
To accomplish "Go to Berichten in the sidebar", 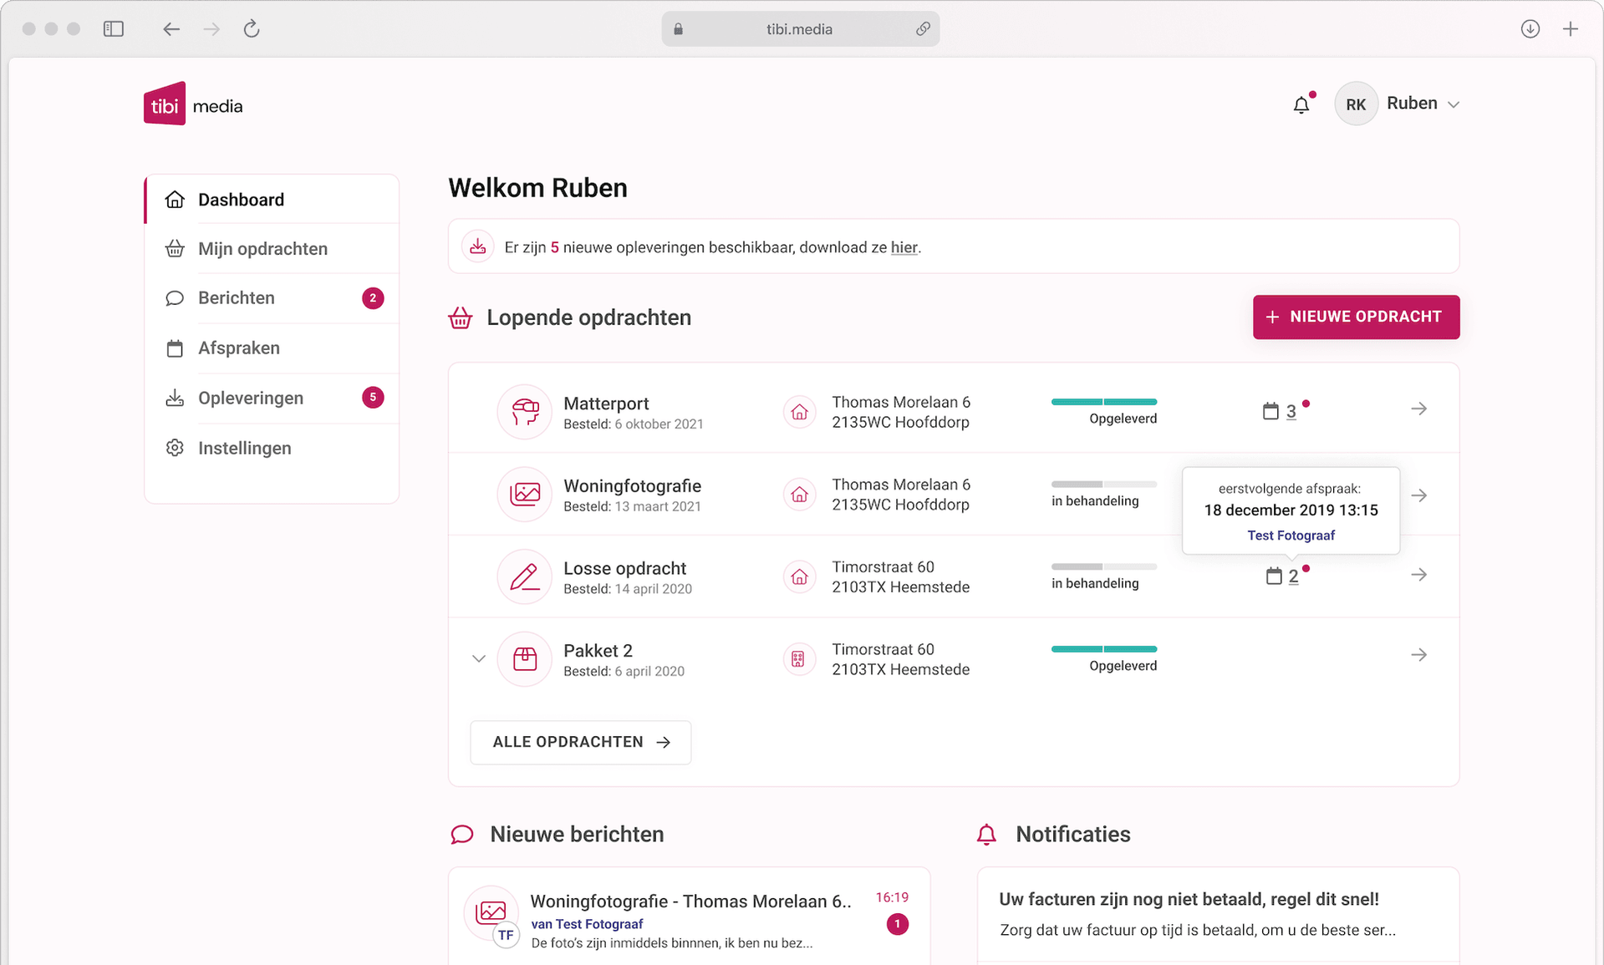I will click(272, 298).
